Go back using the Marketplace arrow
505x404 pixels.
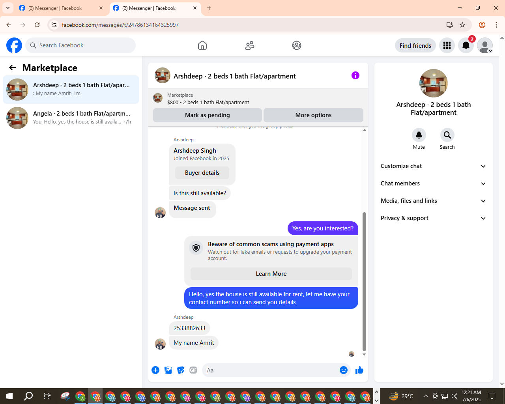tap(13, 67)
